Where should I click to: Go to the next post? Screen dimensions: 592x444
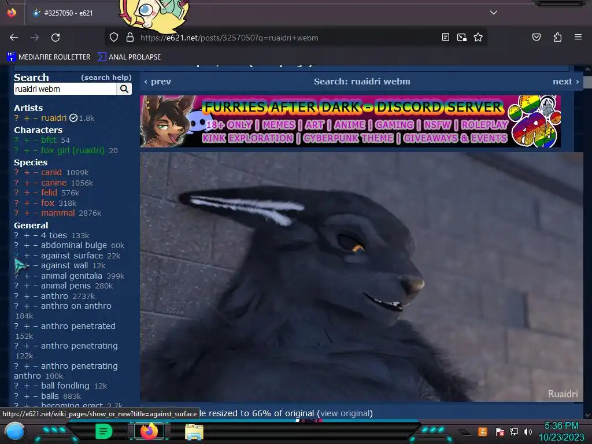click(x=565, y=82)
